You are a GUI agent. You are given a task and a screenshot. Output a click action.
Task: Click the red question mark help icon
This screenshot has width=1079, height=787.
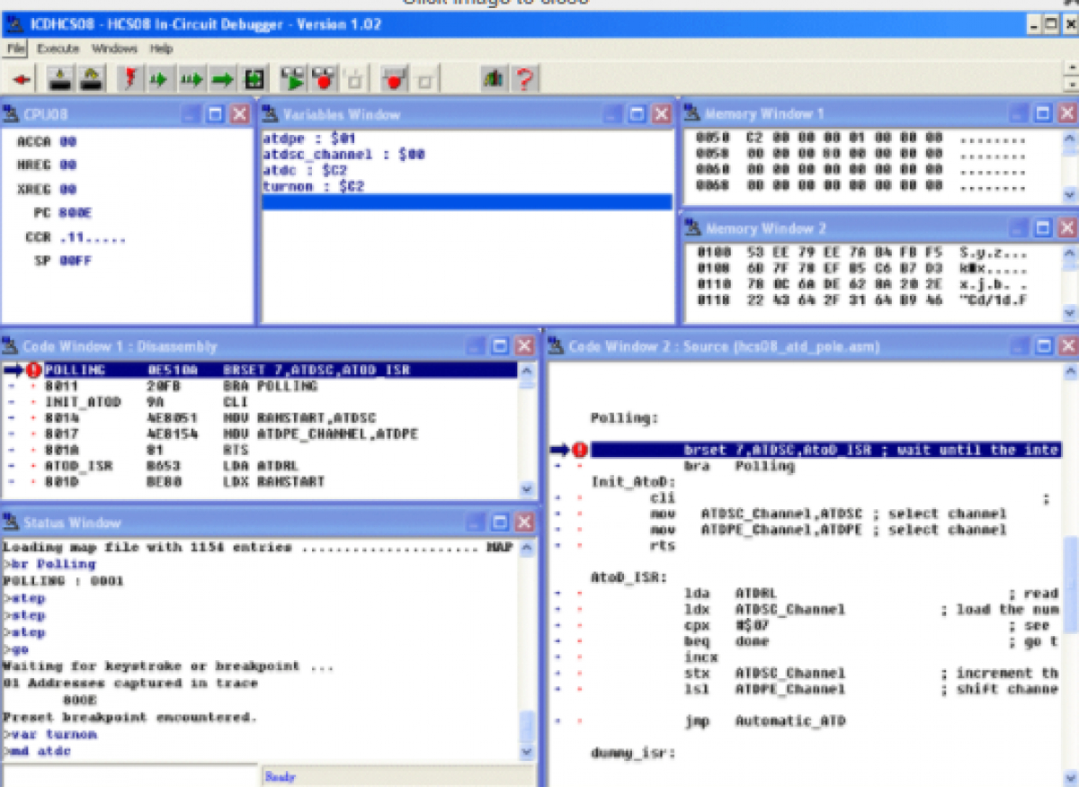(525, 80)
